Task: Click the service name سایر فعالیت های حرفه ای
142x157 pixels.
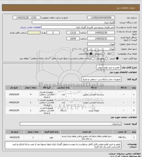Action: [87, 137]
